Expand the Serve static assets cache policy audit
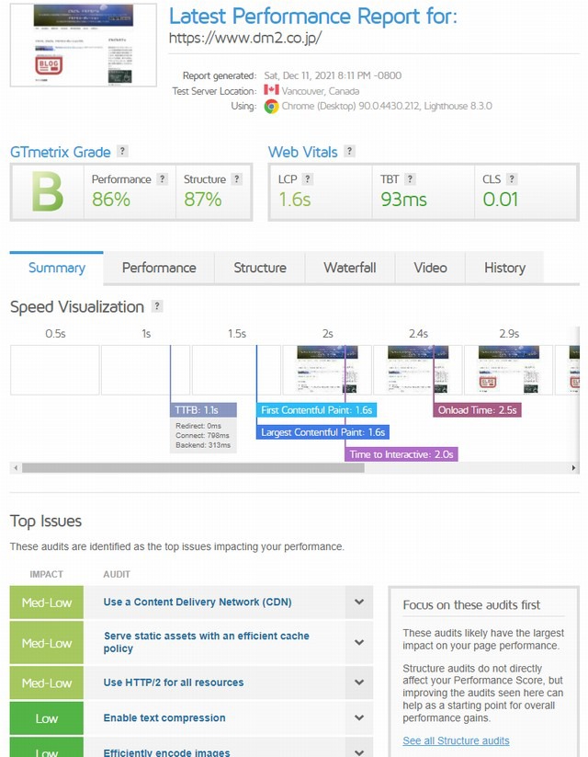The image size is (588, 757). pyautogui.click(x=359, y=642)
